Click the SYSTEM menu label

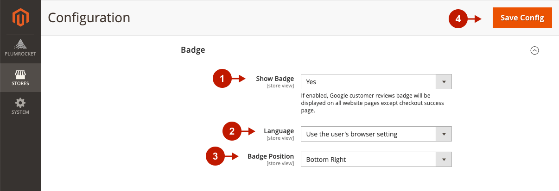20,112
